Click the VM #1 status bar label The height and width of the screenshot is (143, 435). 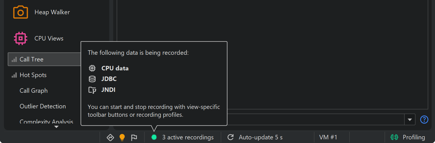(x=328, y=137)
